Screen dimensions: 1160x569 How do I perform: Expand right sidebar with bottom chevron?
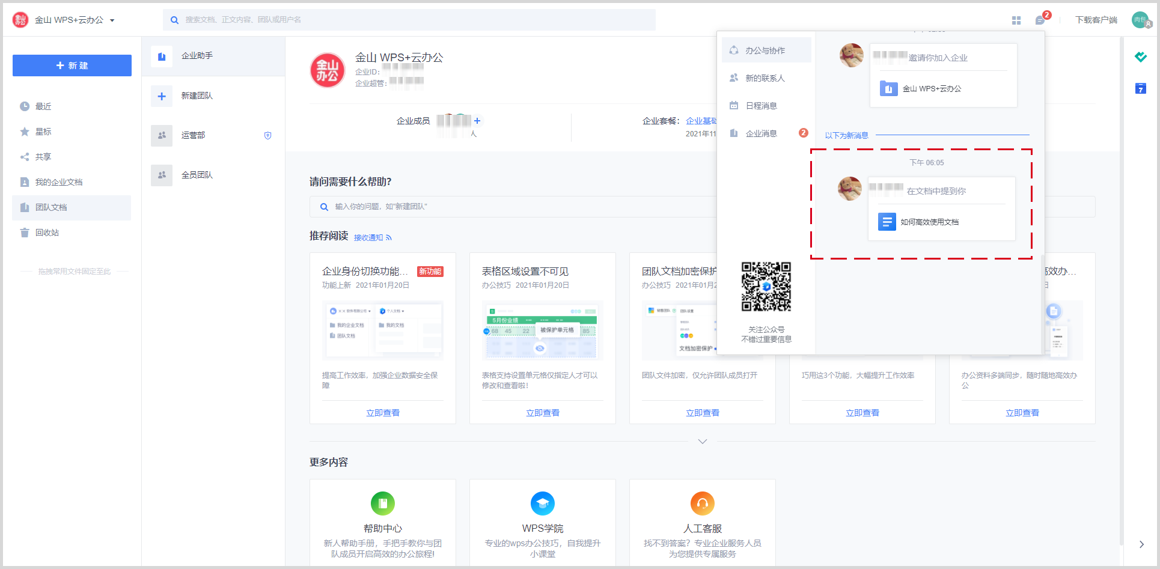tap(1141, 544)
